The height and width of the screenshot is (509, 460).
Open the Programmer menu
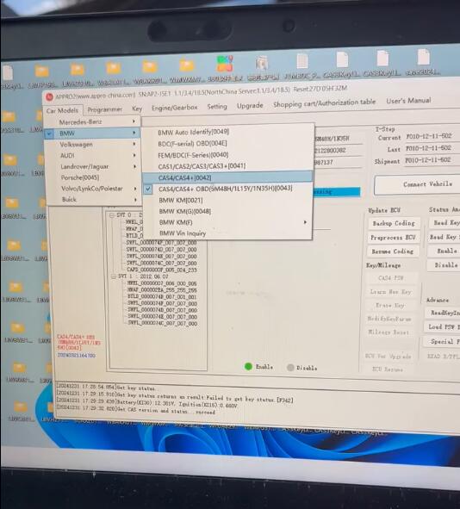pyautogui.click(x=104, y=109)
